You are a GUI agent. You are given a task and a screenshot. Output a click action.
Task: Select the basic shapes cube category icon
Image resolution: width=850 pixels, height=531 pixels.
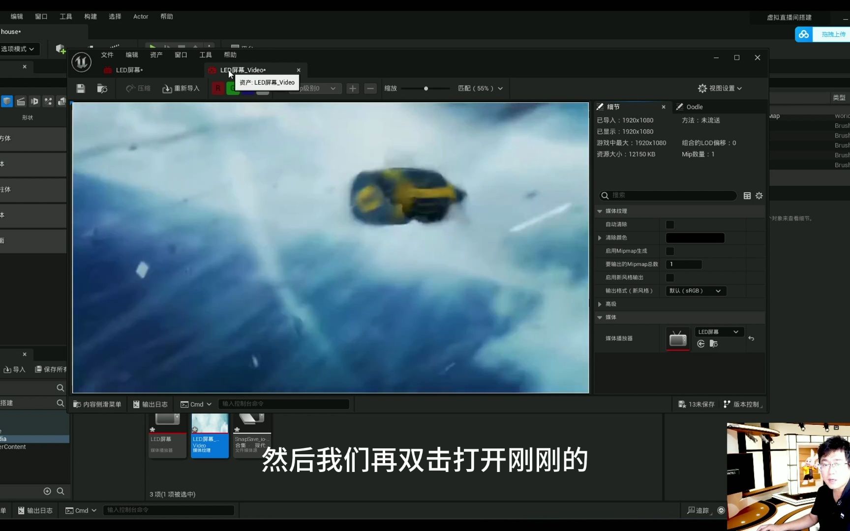pyautogui.click(x=7, y=101)
